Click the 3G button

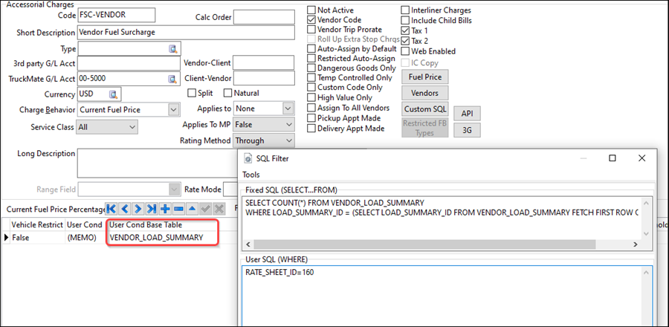click(468, 131)
